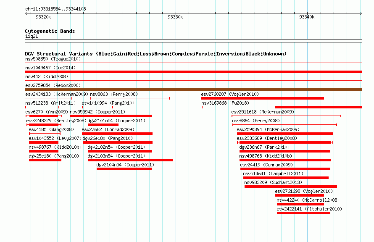Click dgv25e180 (Pang2010) label

click(x=54, y=156)
